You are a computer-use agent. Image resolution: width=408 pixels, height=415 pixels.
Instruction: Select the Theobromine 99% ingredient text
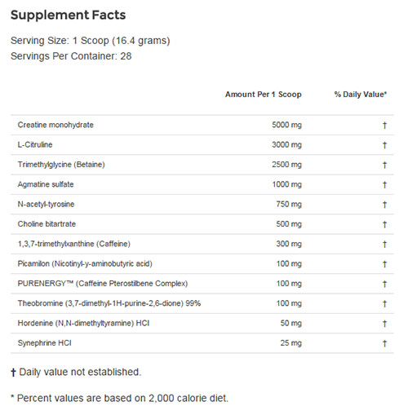[109, 303]
